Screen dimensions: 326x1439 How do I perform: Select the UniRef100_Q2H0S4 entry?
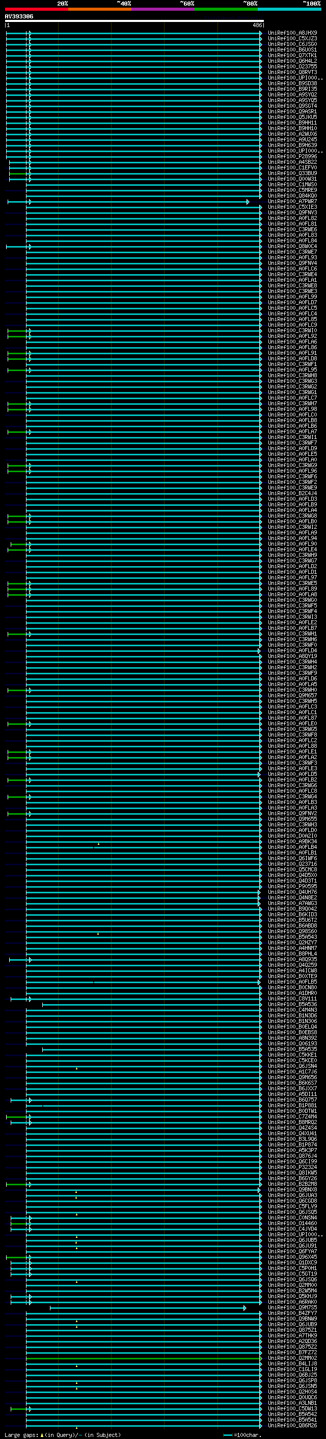pos(292,1392)
